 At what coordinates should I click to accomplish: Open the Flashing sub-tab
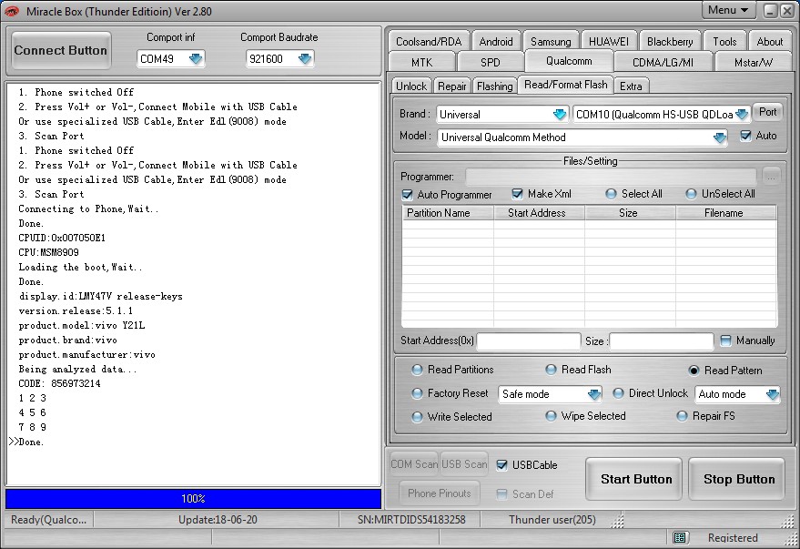494,86
